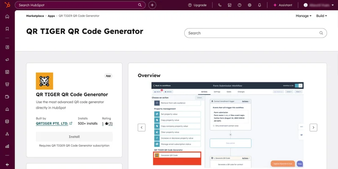Click the Apps breadcrumb

(x=51, y=16)
